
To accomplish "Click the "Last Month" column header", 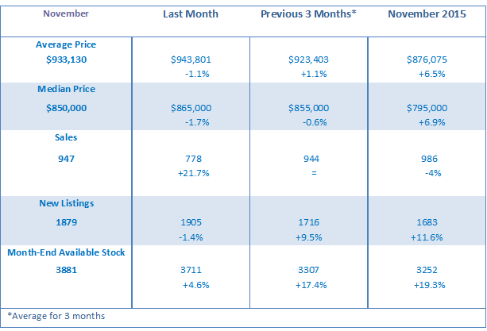I will click(x=190, y=14).
